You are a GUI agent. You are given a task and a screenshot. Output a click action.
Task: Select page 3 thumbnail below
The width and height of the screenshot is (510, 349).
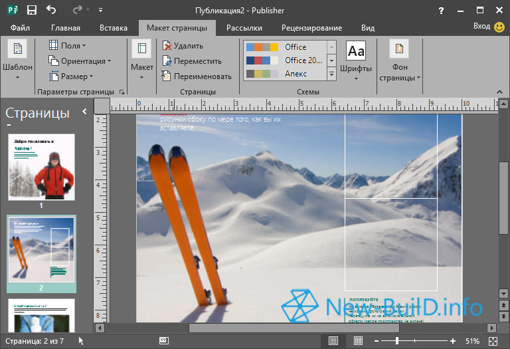[41, 315]
